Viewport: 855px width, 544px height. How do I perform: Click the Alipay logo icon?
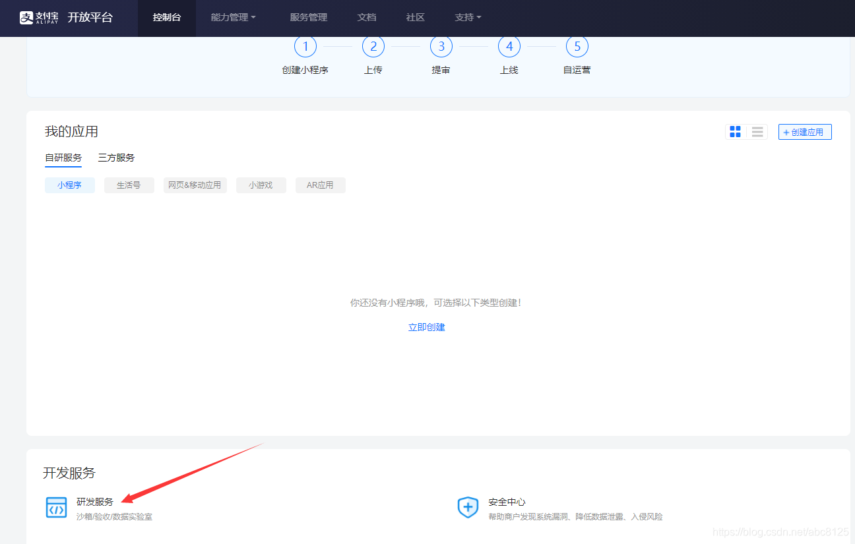pyautogui.click(x=39, y=18)
